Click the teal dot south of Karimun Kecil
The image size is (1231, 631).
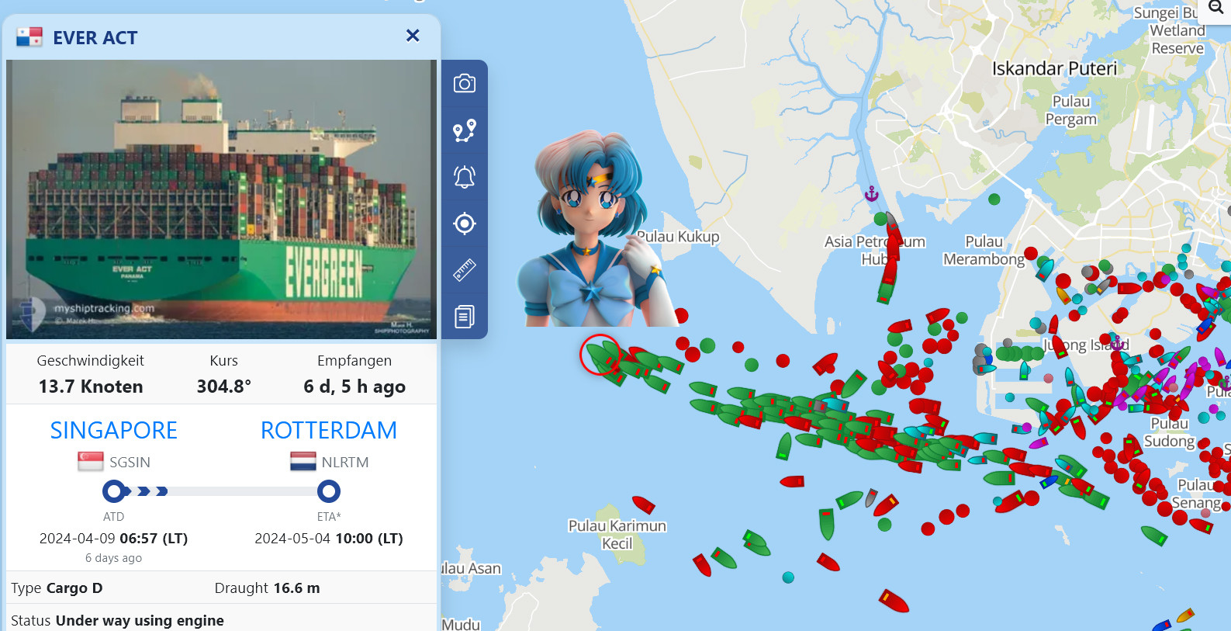click(789, 577)
